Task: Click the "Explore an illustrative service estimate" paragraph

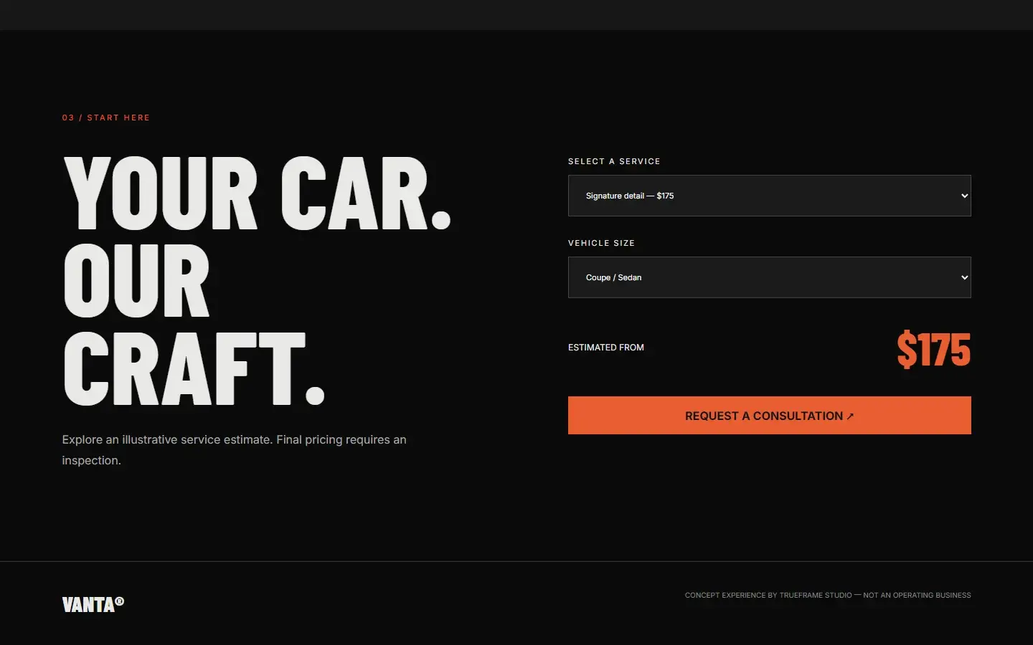Action: pyautogui.click(x=235, y=450)
